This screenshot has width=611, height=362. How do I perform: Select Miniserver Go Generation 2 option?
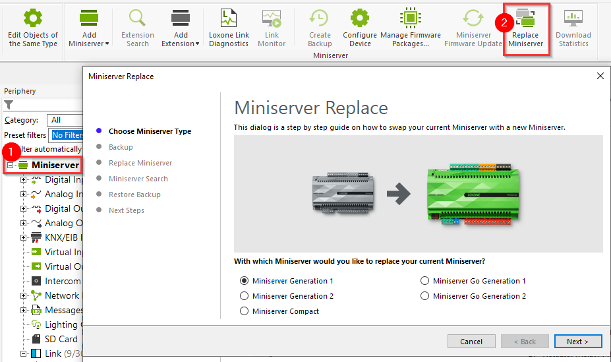(473, 296)
